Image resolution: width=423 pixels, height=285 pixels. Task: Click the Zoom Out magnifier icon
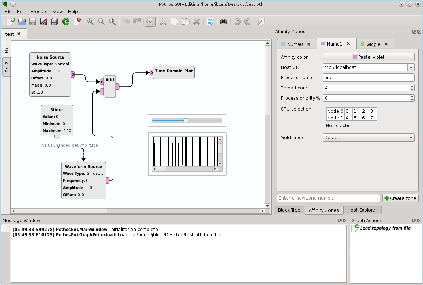pos(101,22)
